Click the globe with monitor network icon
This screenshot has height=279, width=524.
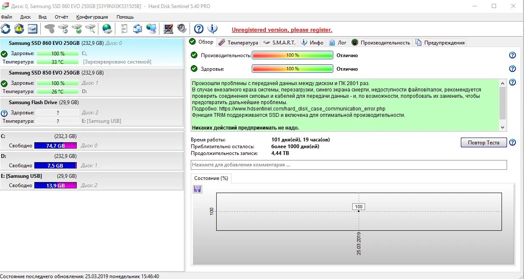151,29
